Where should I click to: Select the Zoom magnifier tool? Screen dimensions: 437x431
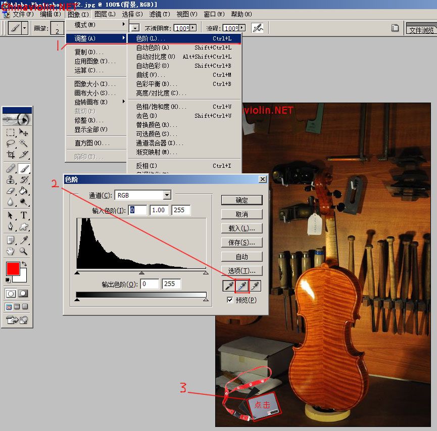[24, 251]
